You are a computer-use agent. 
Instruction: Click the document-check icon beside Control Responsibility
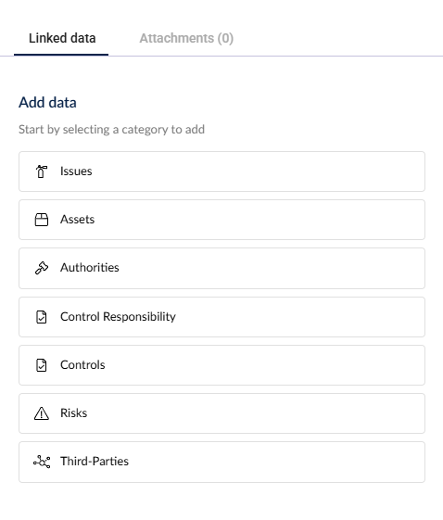(x=42, y=317)
